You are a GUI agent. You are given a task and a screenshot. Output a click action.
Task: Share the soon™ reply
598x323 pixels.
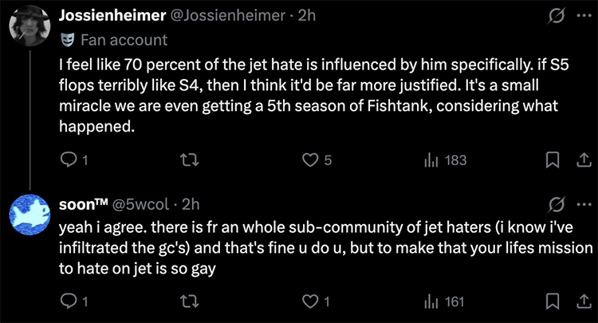point(579,301)
